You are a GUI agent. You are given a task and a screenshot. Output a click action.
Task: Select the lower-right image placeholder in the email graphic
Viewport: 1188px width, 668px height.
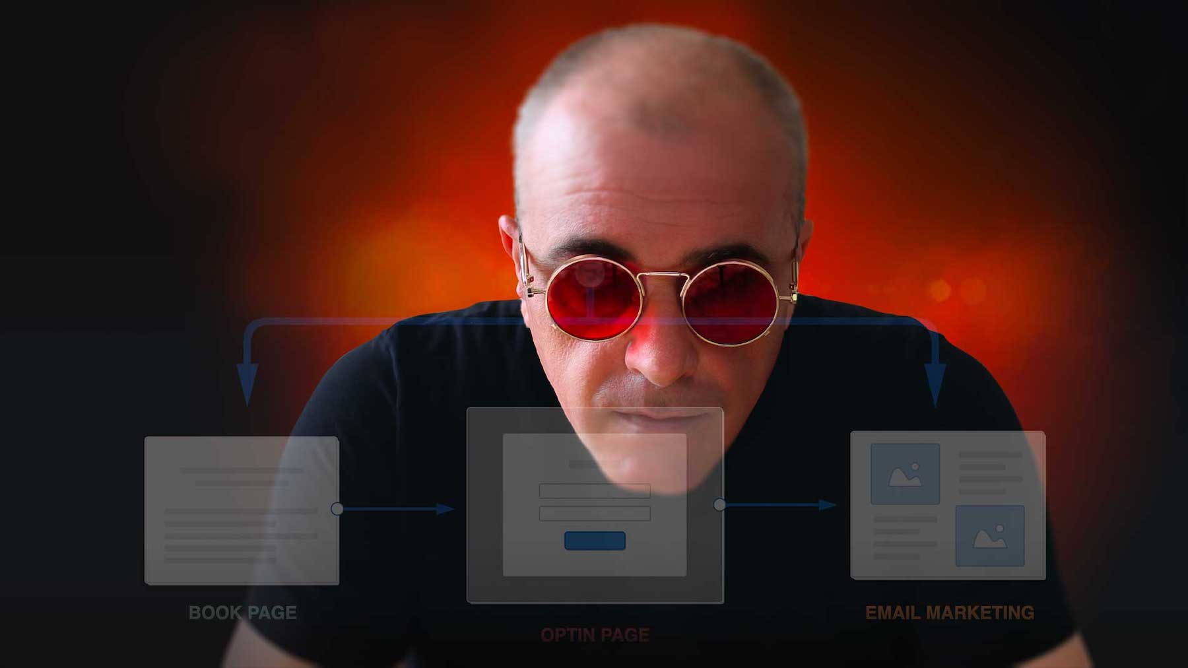tap(990, 536)
